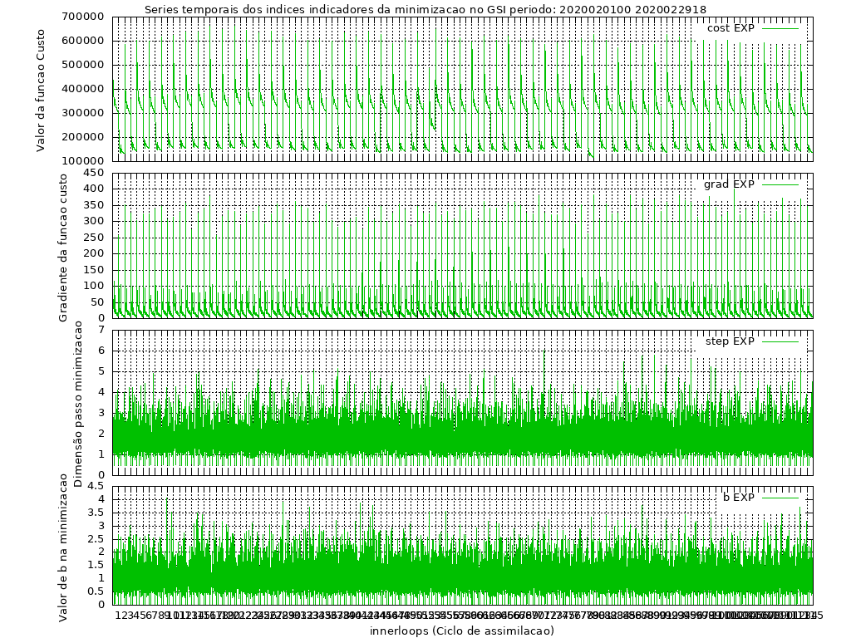Select the 'grad EXP' legend text
851x638 pixels.
729,184
